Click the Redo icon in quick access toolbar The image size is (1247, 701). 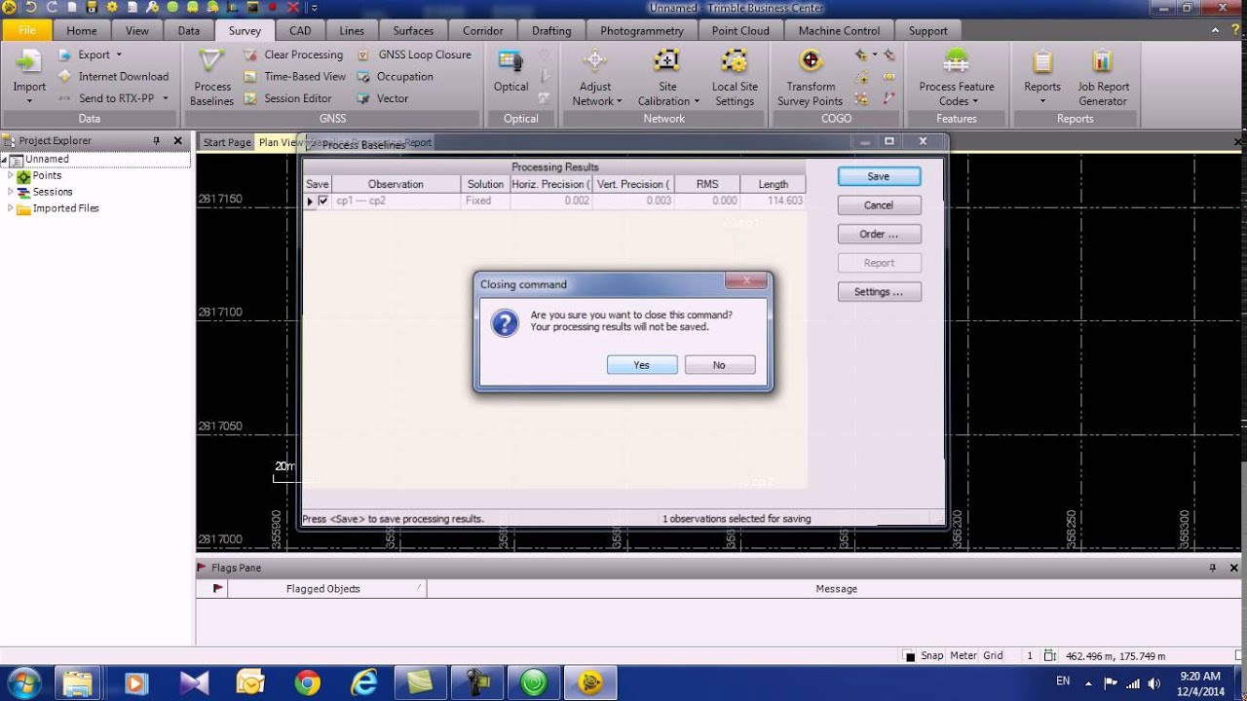click(x=51, y=7)
